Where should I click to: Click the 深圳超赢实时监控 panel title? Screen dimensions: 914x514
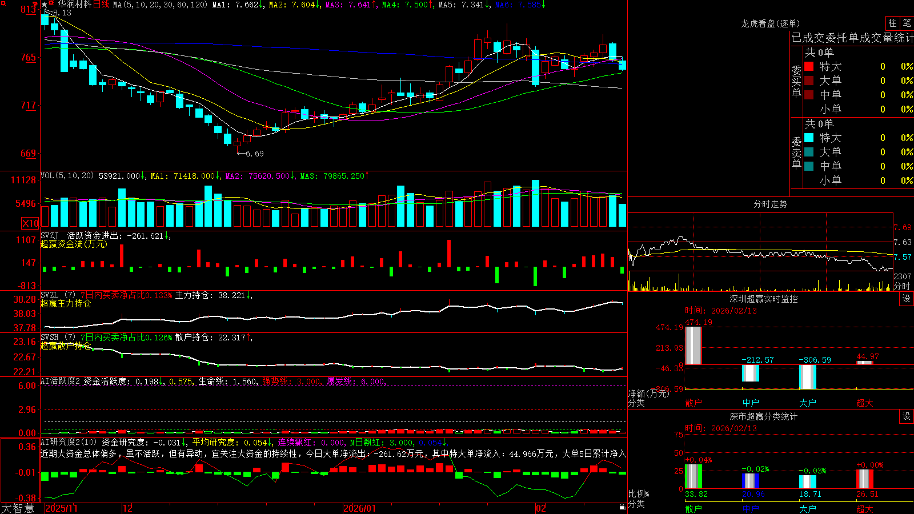click(764, 299)
